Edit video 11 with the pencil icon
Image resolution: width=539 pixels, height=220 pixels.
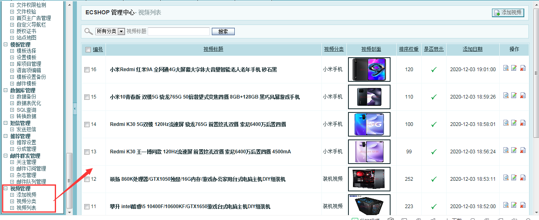514,205
